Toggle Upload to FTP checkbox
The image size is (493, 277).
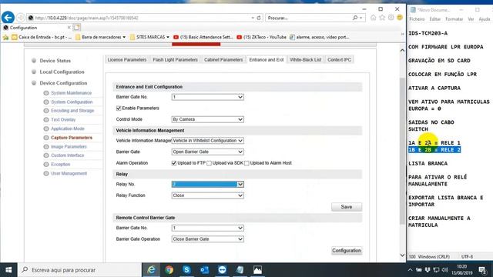tap(174, 163)
